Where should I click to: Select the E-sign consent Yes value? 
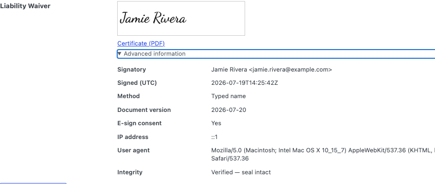[216, 123]
